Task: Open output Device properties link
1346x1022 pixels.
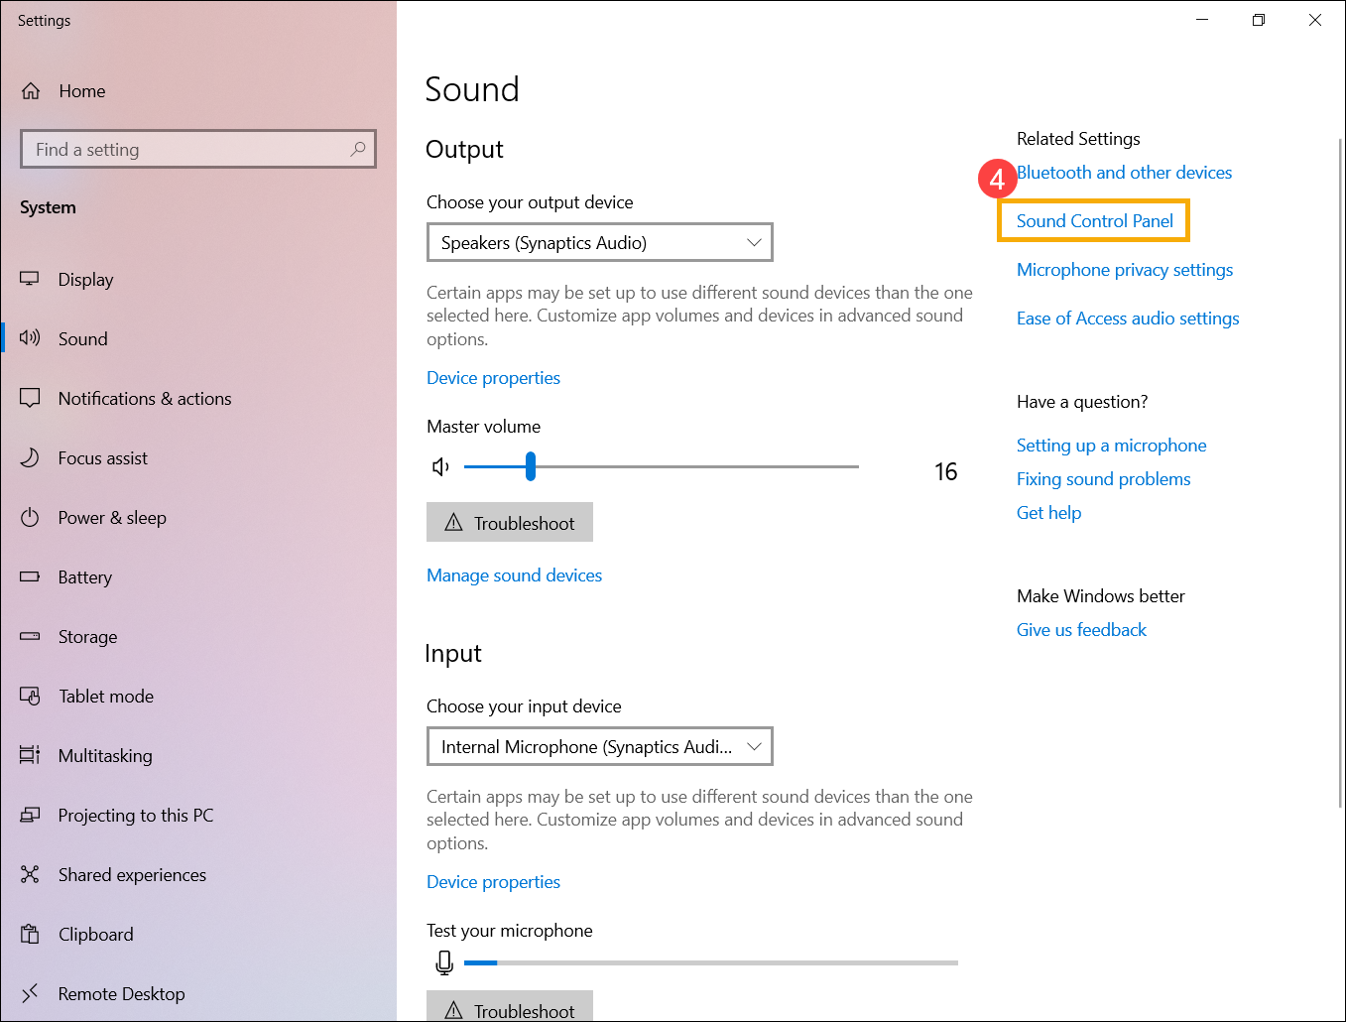Action: [493, 378]
